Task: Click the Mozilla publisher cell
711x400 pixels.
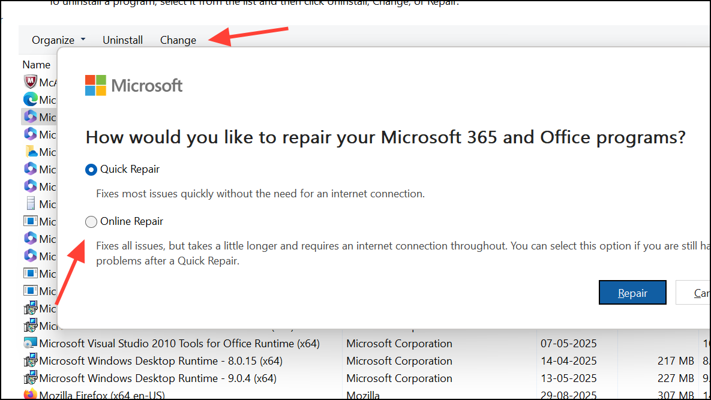Action: click(x=363, y=395)
